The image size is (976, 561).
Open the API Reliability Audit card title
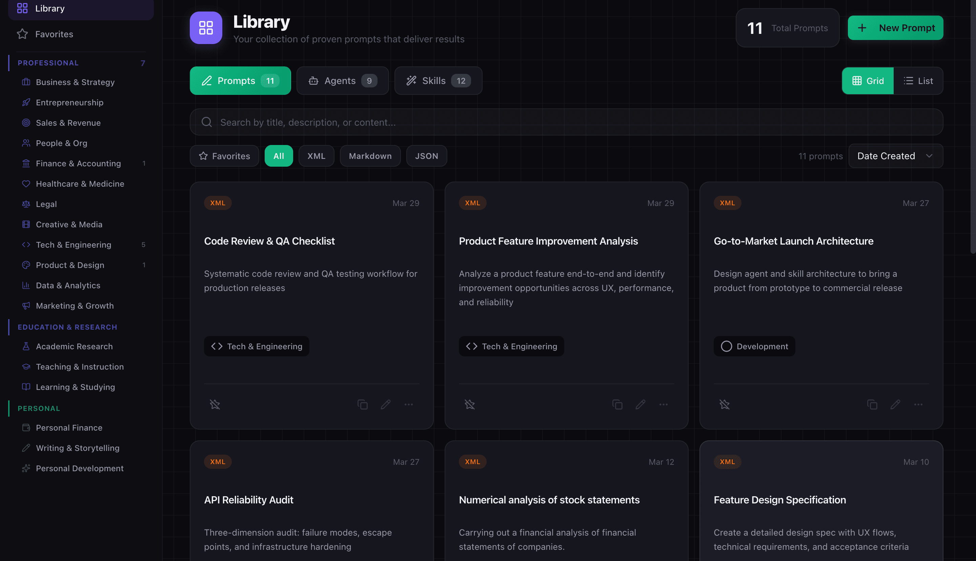pyautogui.click(x=248, y=500)
